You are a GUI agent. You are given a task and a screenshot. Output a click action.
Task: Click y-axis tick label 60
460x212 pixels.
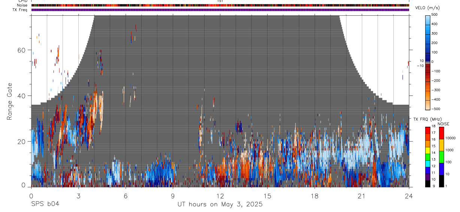pyautogui.click(x=22, y=50)
